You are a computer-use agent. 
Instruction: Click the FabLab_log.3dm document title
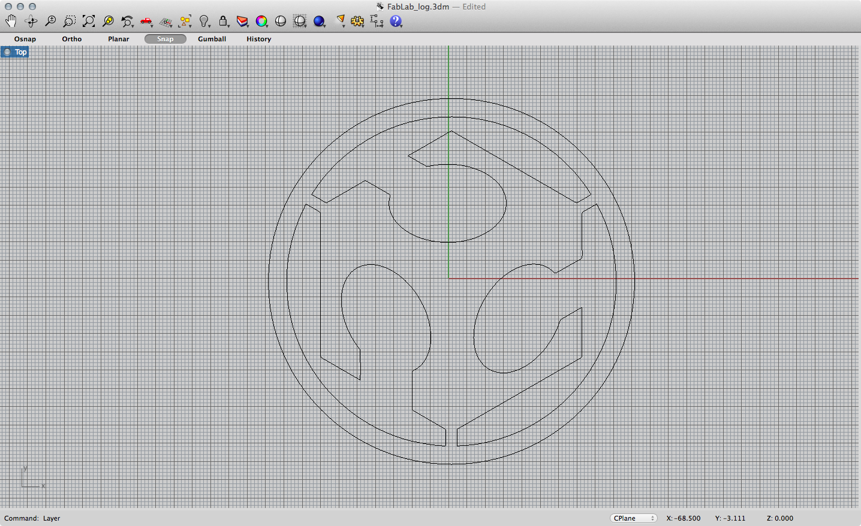click(418, 7)
